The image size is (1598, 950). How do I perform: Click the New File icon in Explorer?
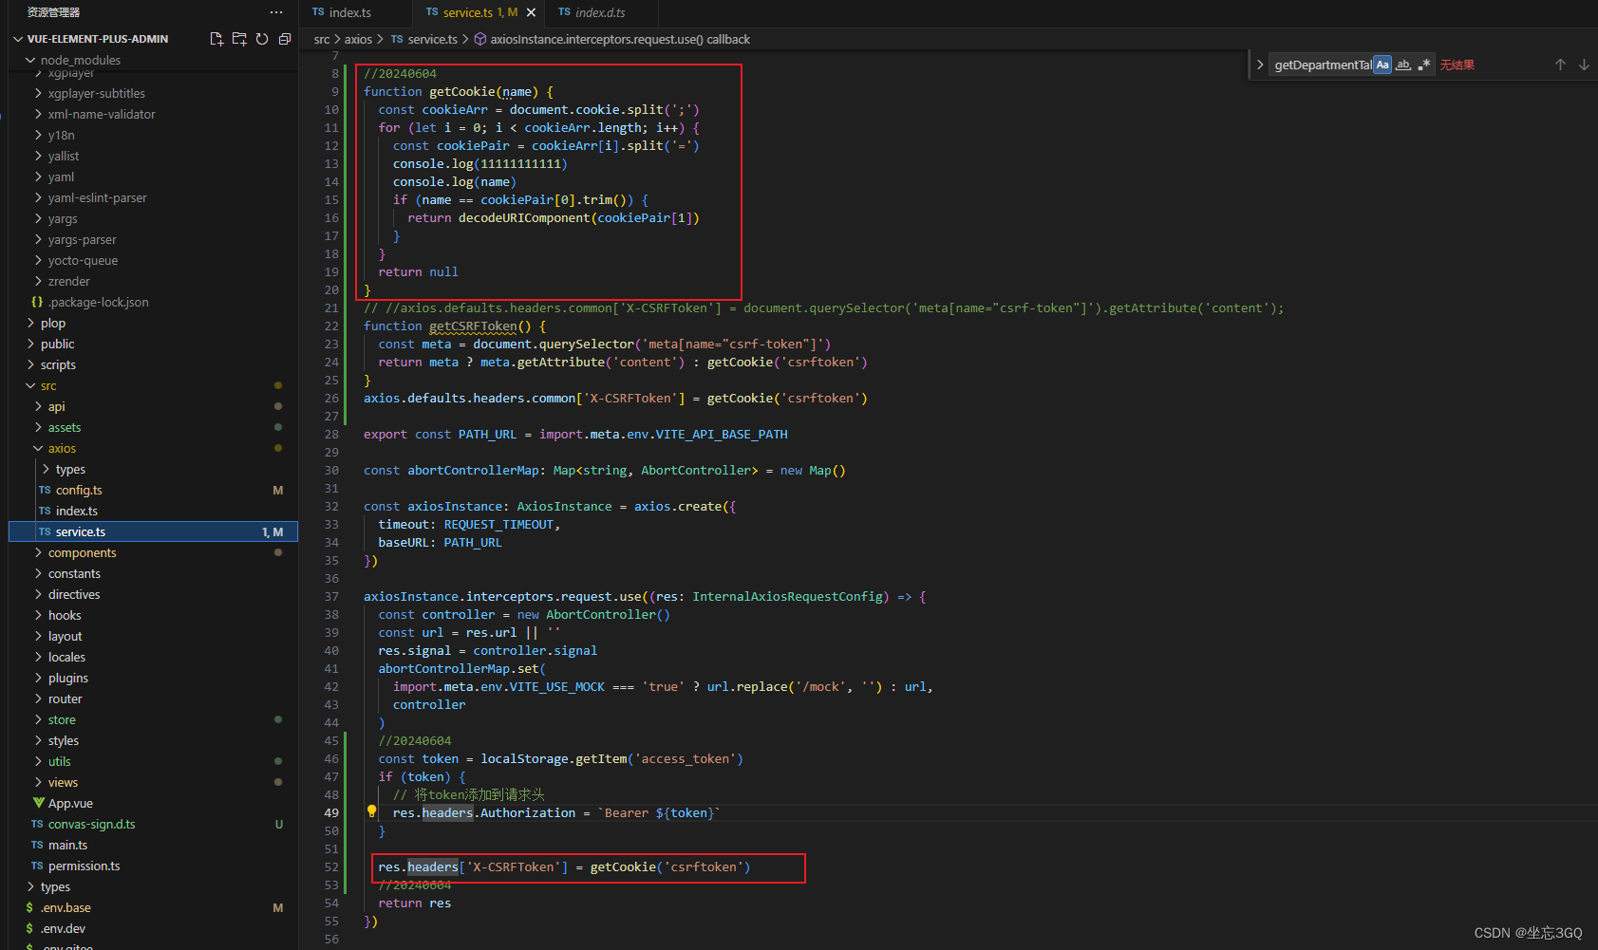(216, 38)
